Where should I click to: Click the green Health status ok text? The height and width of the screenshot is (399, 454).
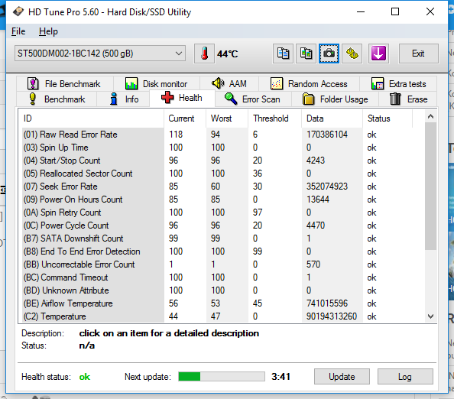pos(85,377)
